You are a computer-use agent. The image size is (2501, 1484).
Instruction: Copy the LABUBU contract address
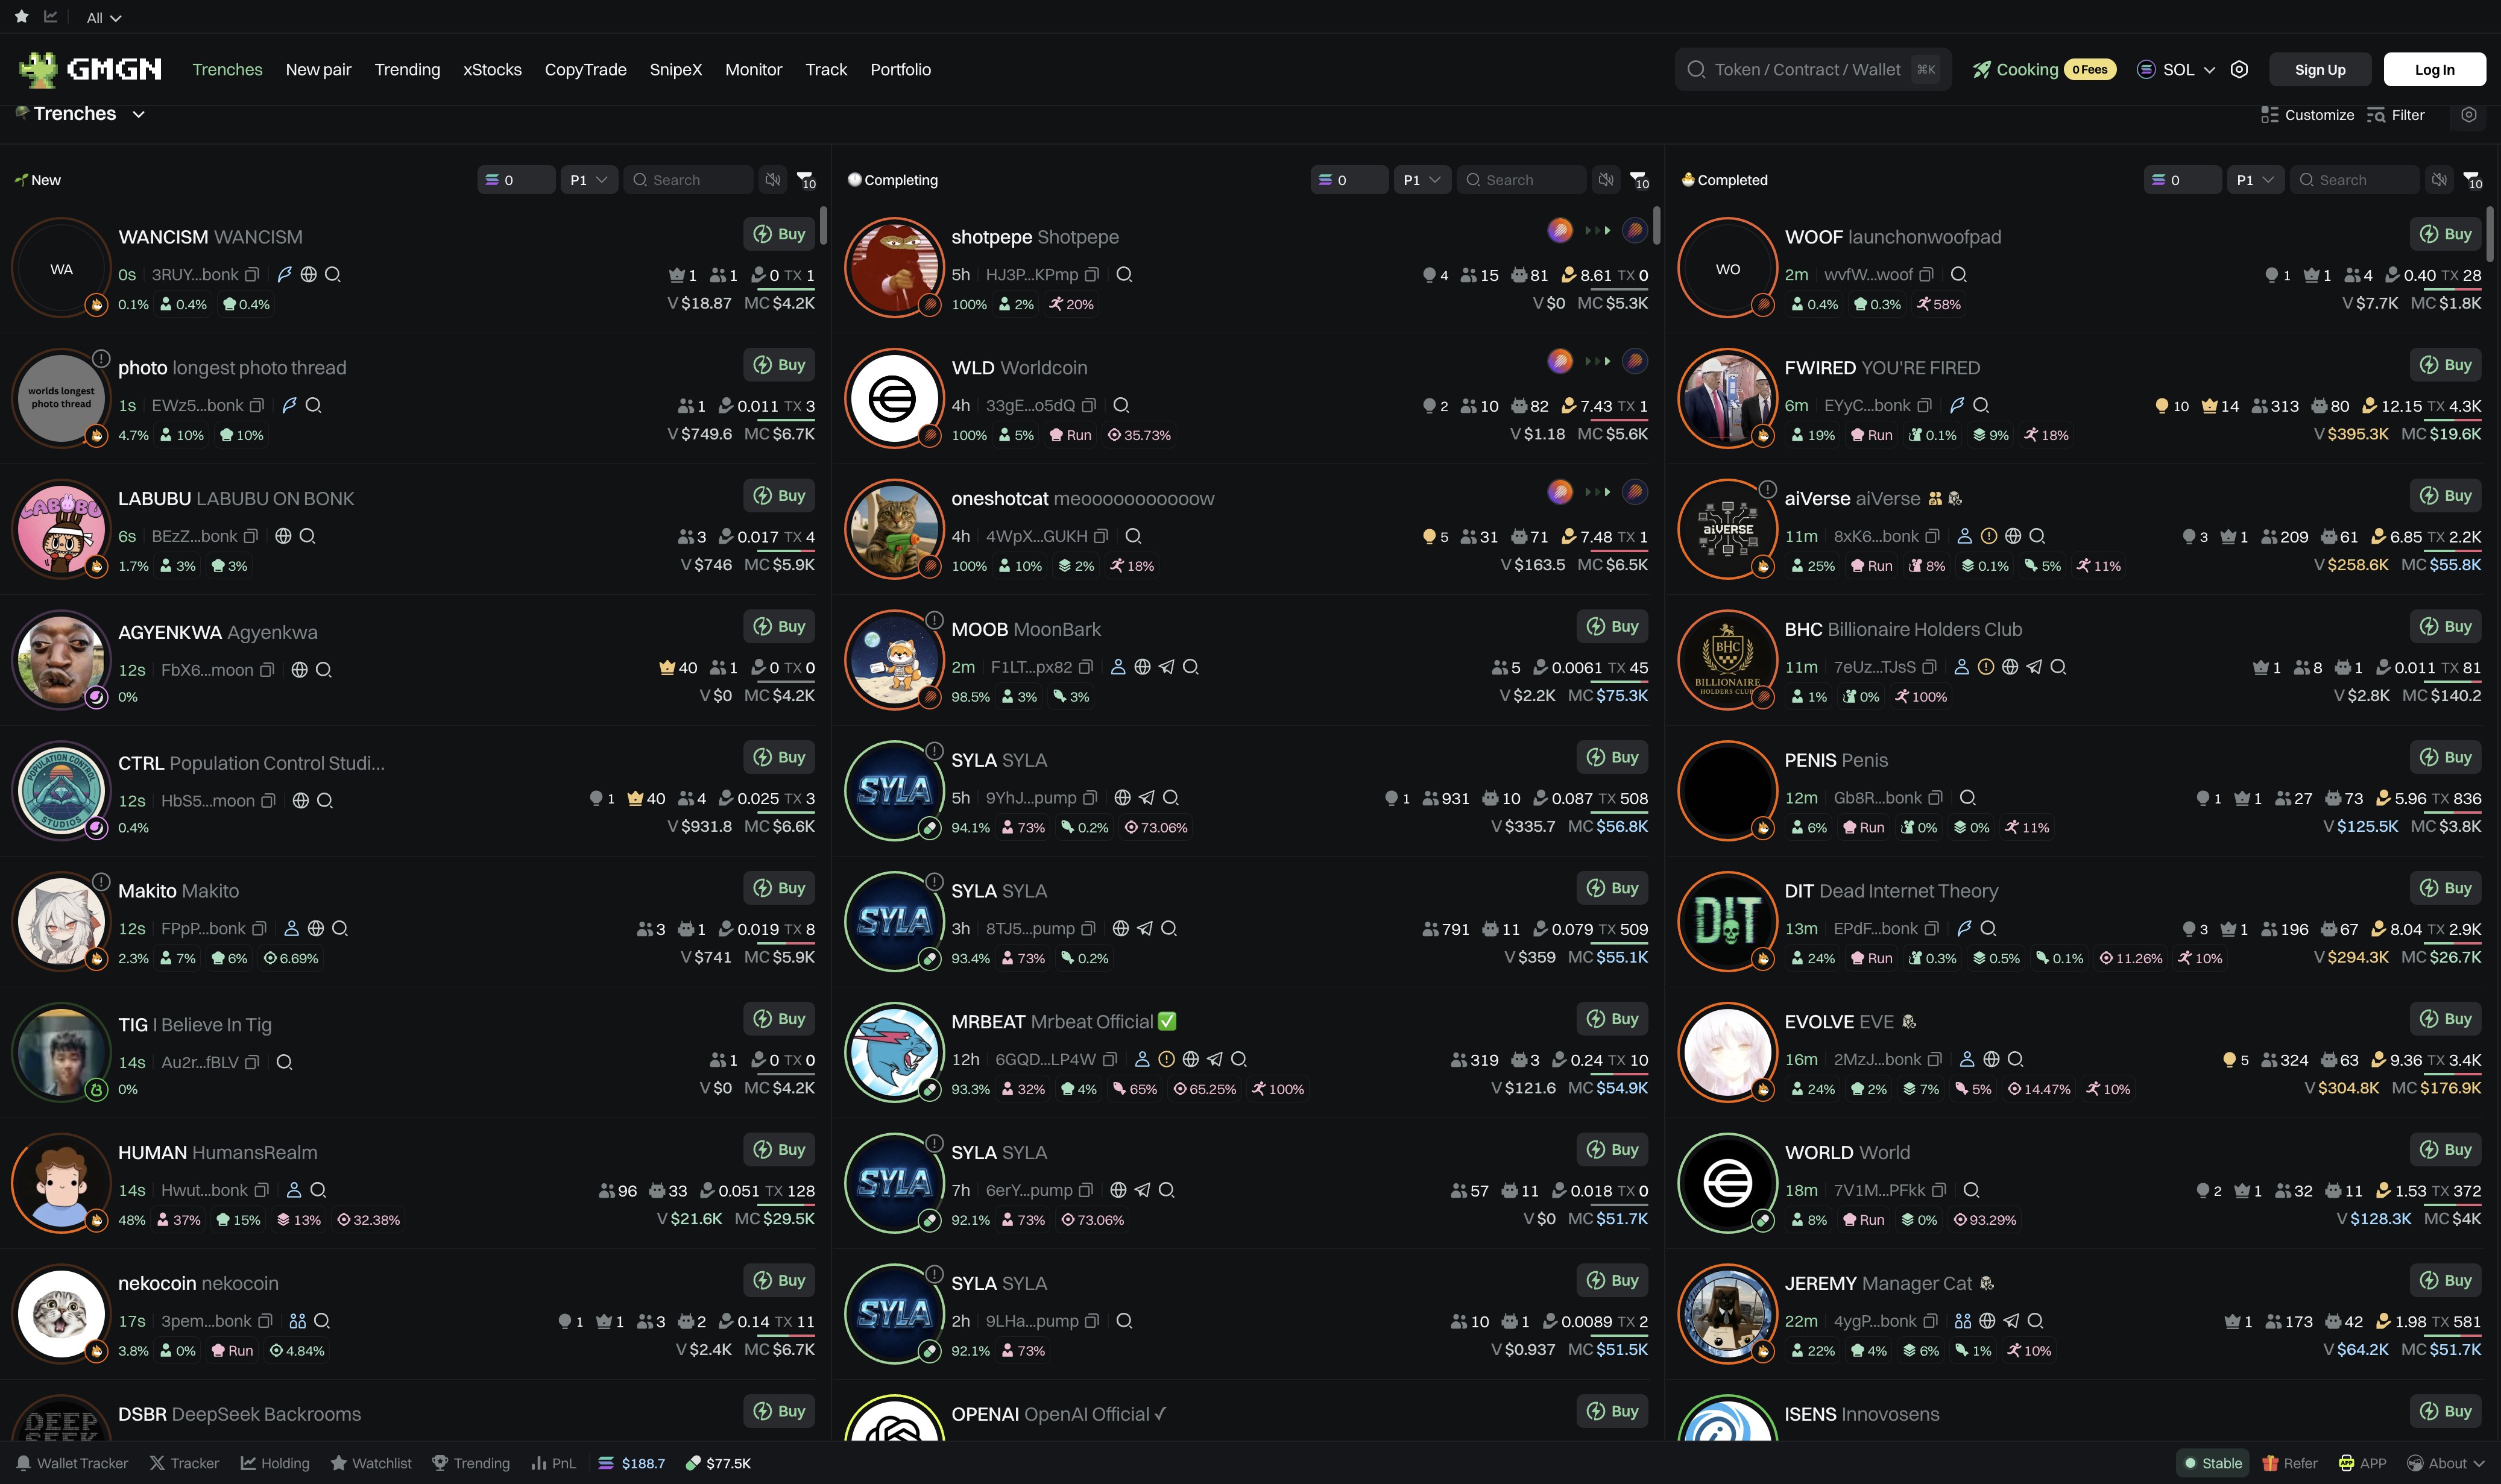click(x=250, y=537)
